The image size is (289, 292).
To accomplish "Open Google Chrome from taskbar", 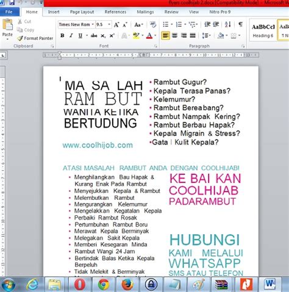I will tap(104, 284).
